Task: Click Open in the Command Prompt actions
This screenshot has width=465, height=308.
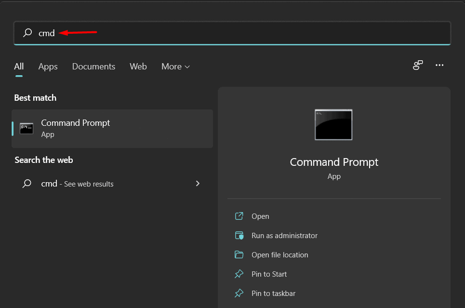Action: (x=260, y=216)
